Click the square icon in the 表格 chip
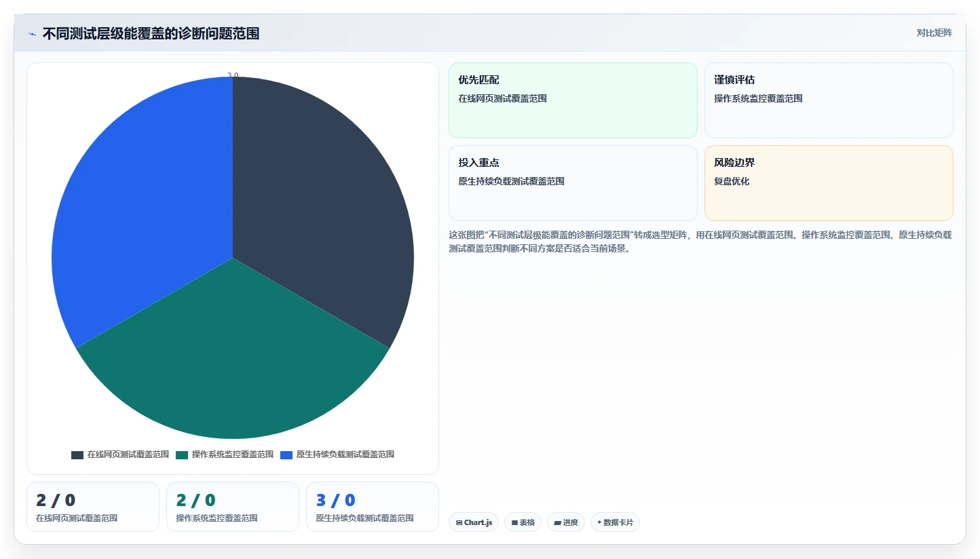 (514, 522)
